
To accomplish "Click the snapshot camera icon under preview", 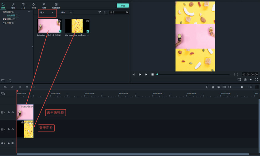I will 245,80.
